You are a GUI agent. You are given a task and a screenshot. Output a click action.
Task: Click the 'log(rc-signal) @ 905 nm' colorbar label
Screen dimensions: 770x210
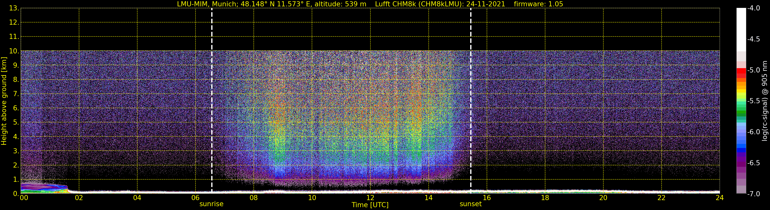click(765, 101)
